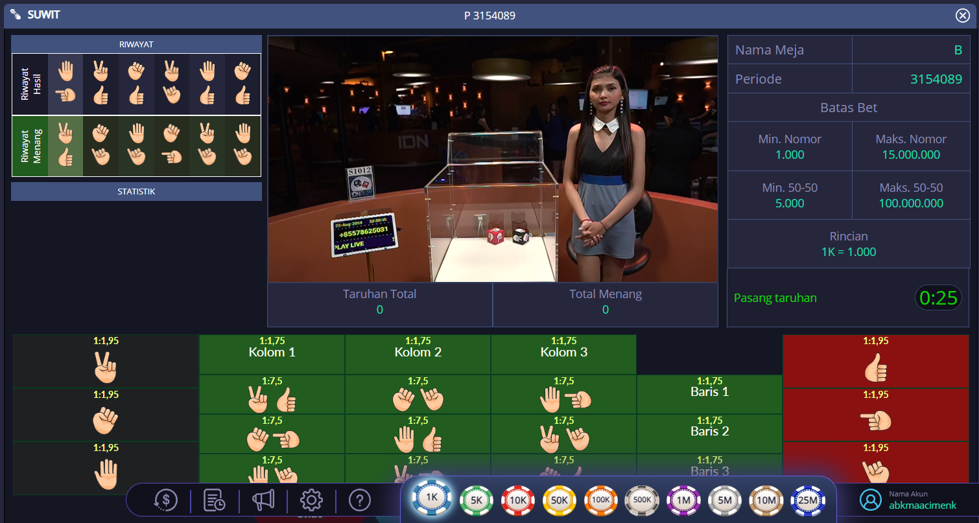
Task: Open the settings gear icon
Action: coord(311,500)
